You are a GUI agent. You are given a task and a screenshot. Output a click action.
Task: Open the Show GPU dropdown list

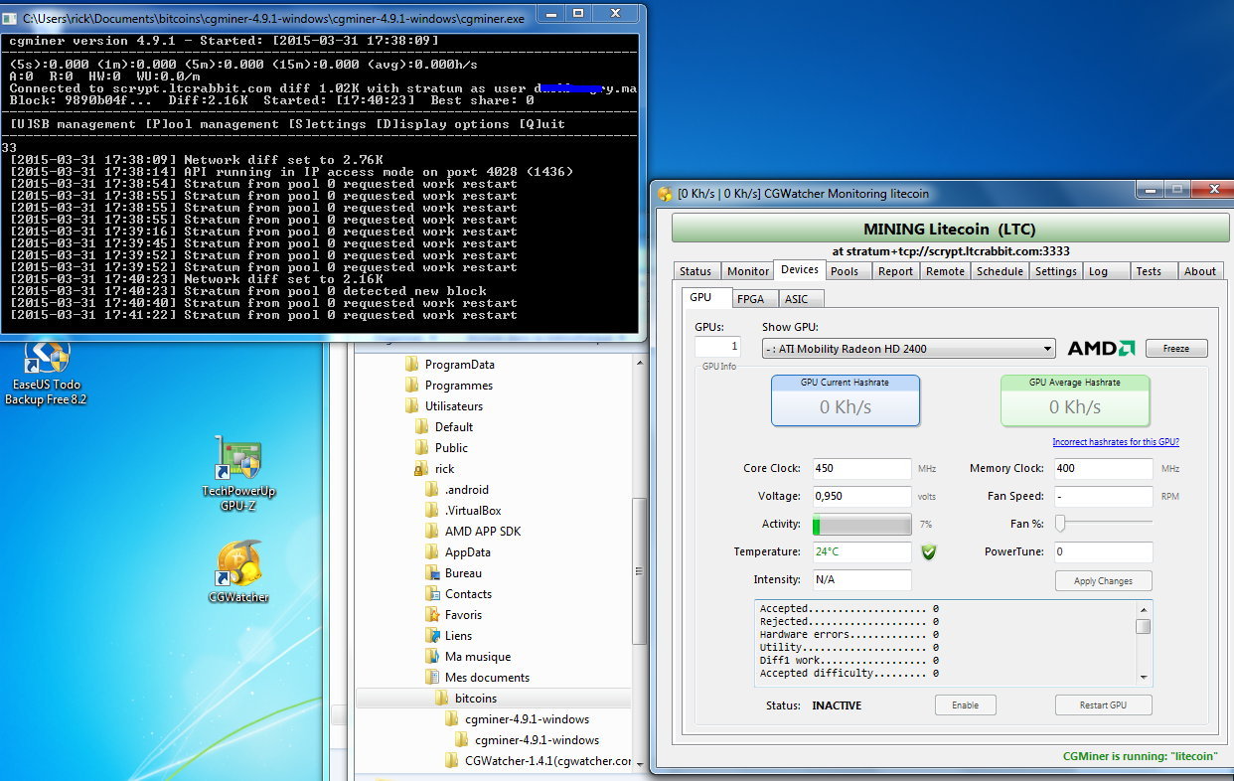point(1047,349)
